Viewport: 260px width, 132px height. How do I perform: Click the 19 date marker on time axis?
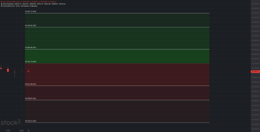click(x=28, y=131)
